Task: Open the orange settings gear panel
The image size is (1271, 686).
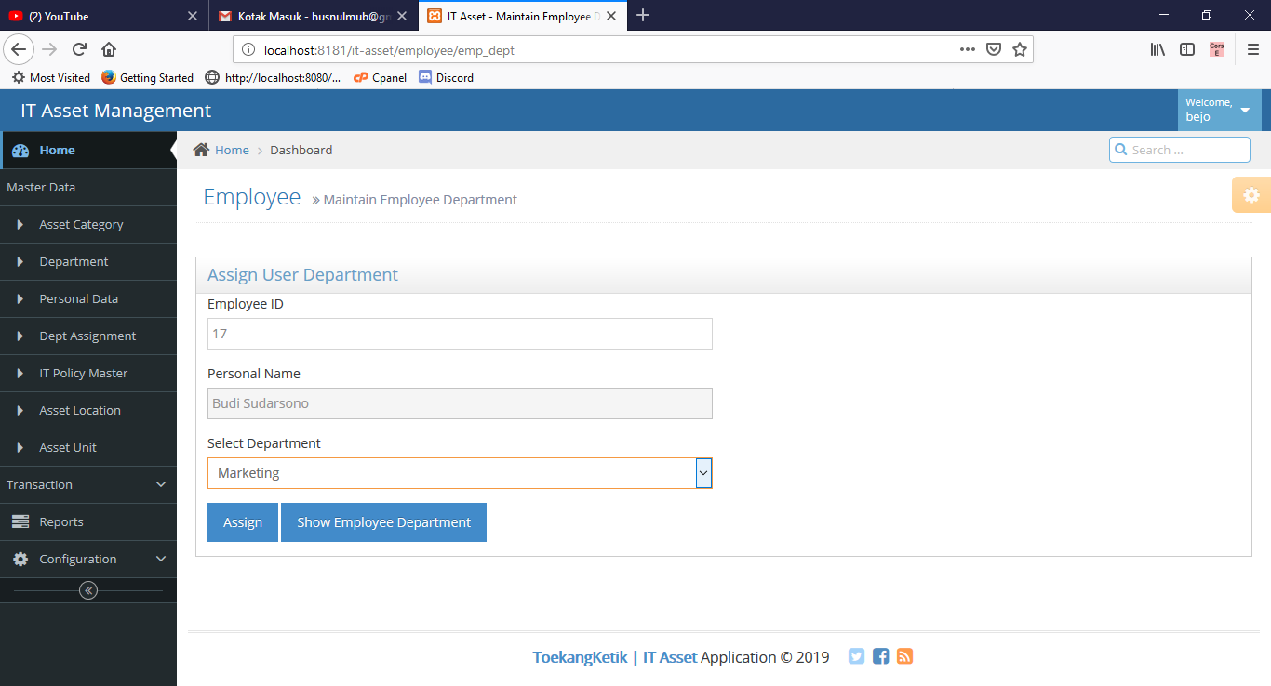Action: [x=1251, y=195]
